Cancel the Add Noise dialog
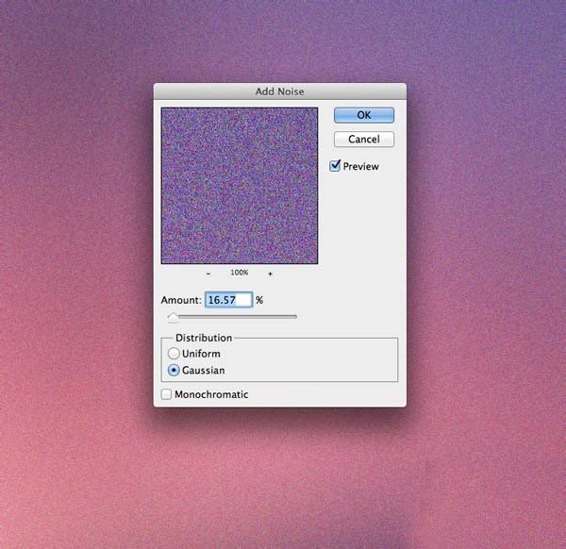 364,140
